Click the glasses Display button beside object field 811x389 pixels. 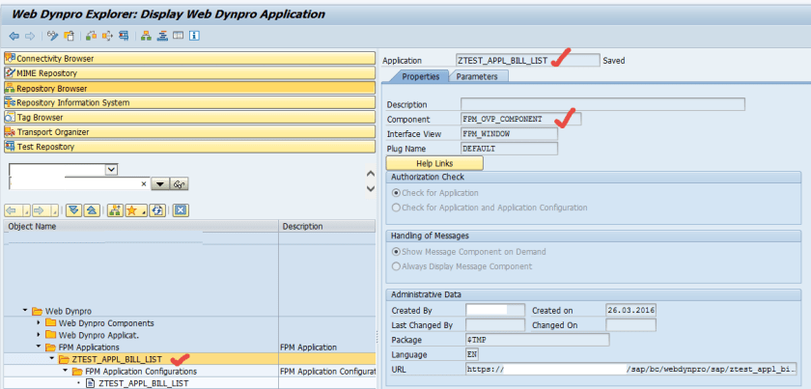[180, 183]
